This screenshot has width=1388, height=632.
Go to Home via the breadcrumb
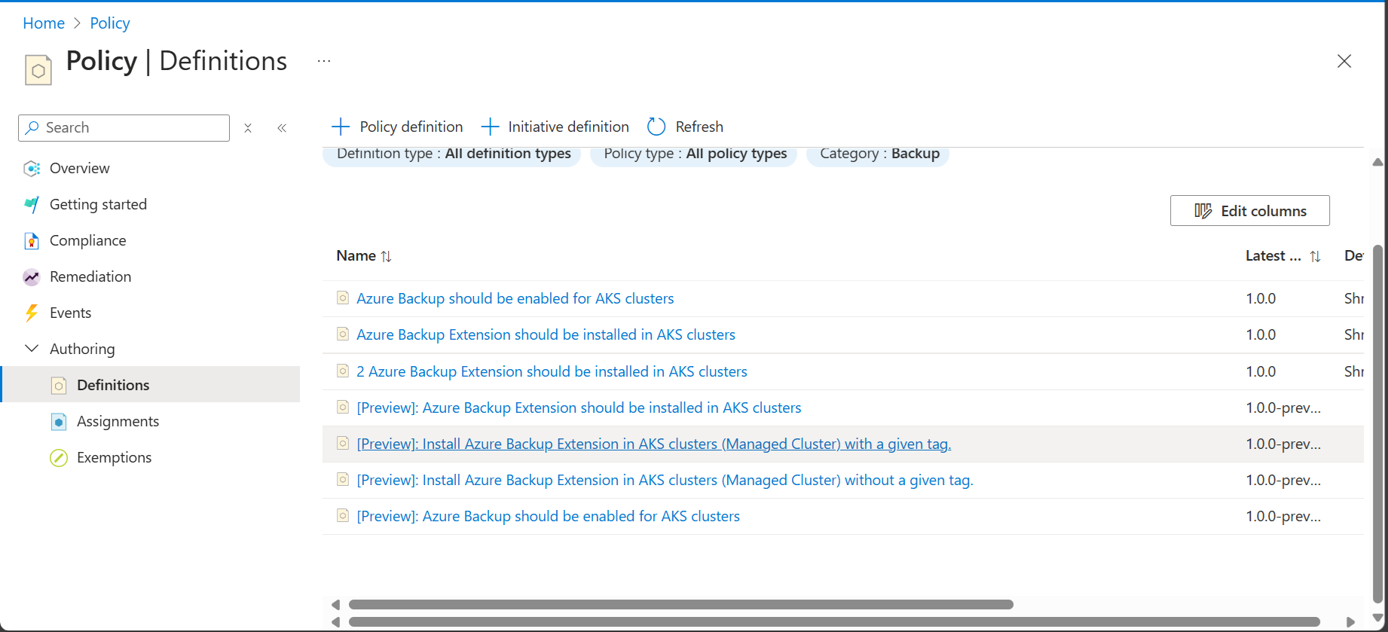click(44, 23)
